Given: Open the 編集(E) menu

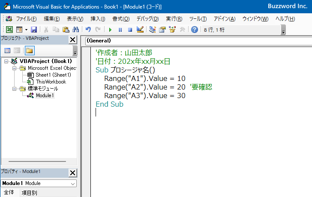Looking at the screenshot, I should coord(52,19).
